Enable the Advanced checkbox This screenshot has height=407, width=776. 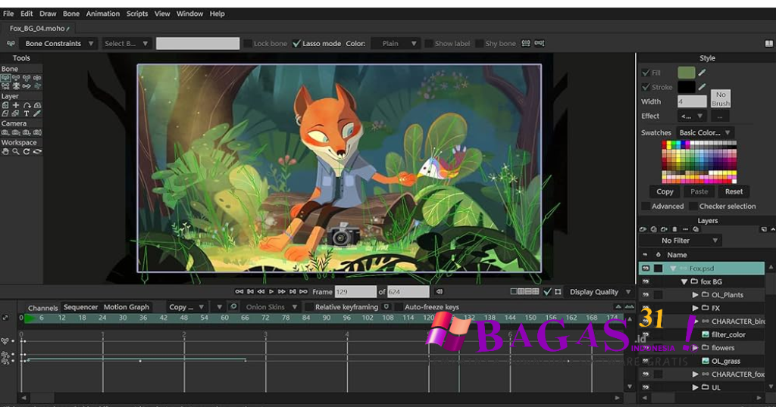646,206
